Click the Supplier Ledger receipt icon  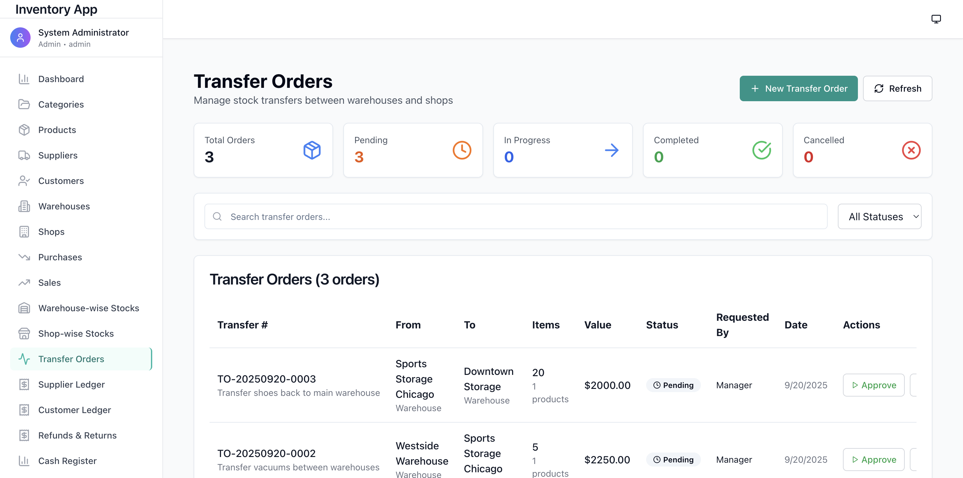pos(24,384)
